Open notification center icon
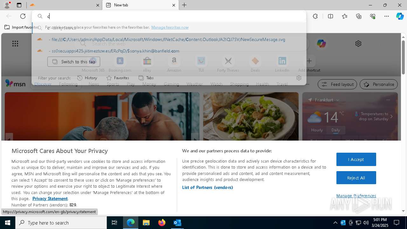Image resolution: width=407 pixels, height=229 pixels. pos(397,223)
